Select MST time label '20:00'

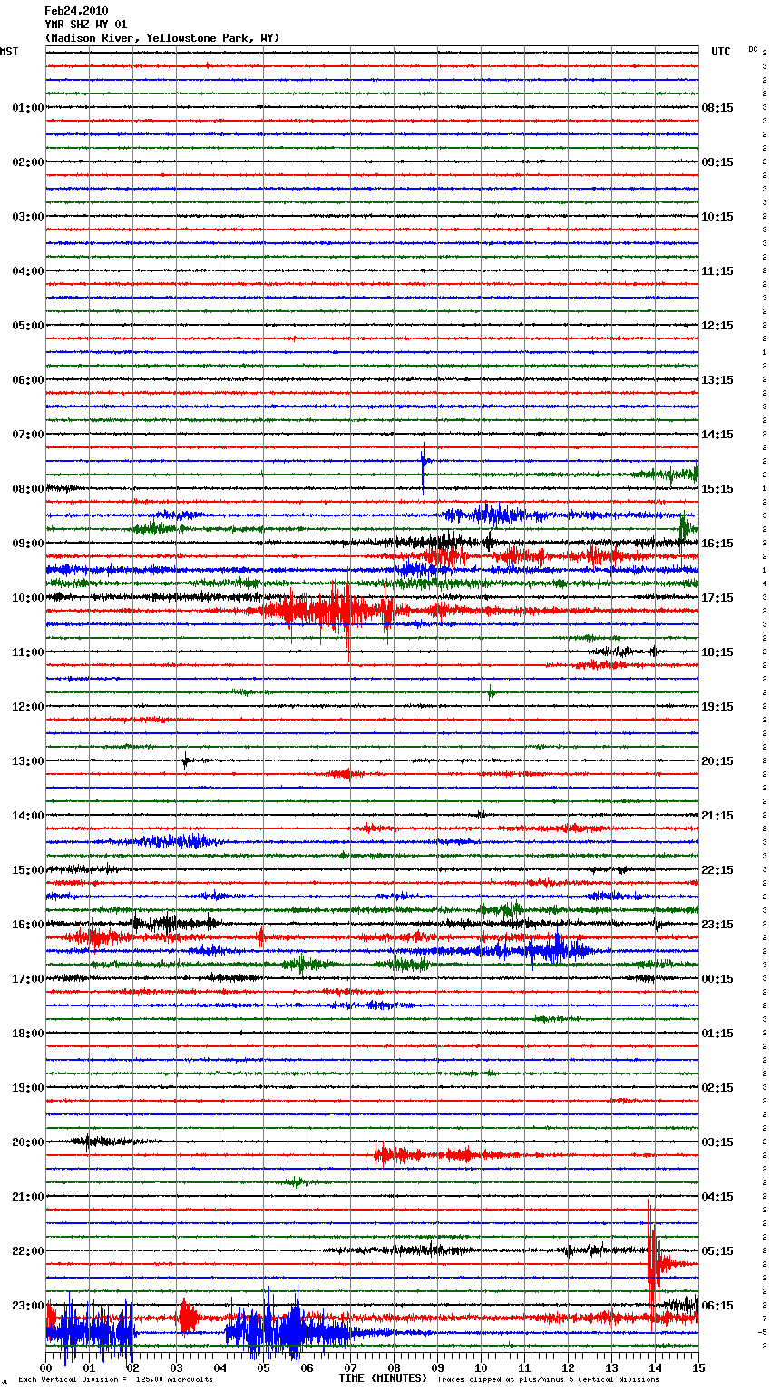click(x=28, y=1142)
